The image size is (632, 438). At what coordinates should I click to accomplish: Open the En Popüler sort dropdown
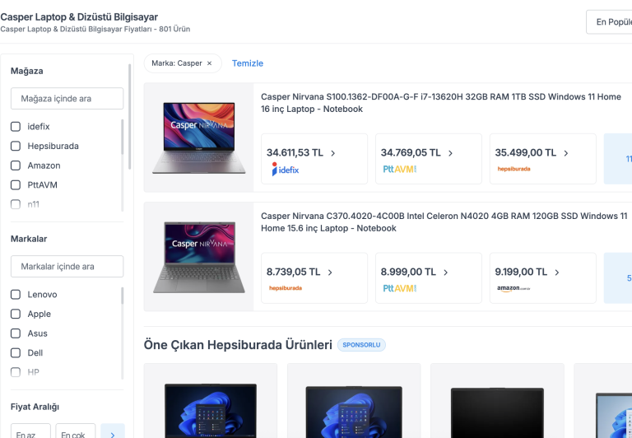pos(609,22)
